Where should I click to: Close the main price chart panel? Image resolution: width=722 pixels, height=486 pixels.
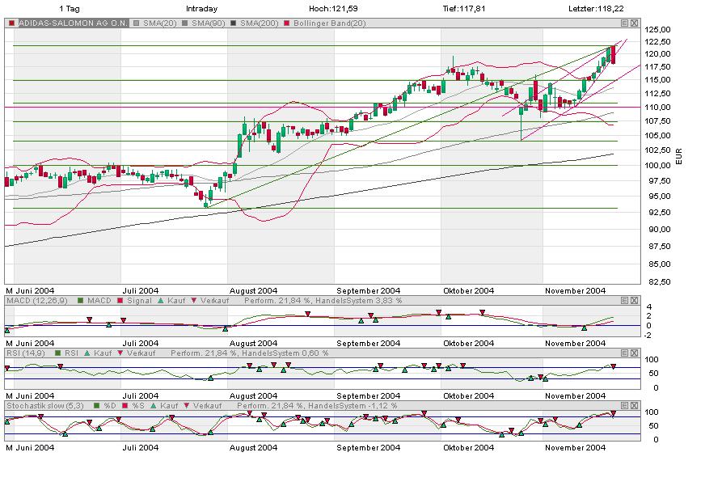click(635, 23)
